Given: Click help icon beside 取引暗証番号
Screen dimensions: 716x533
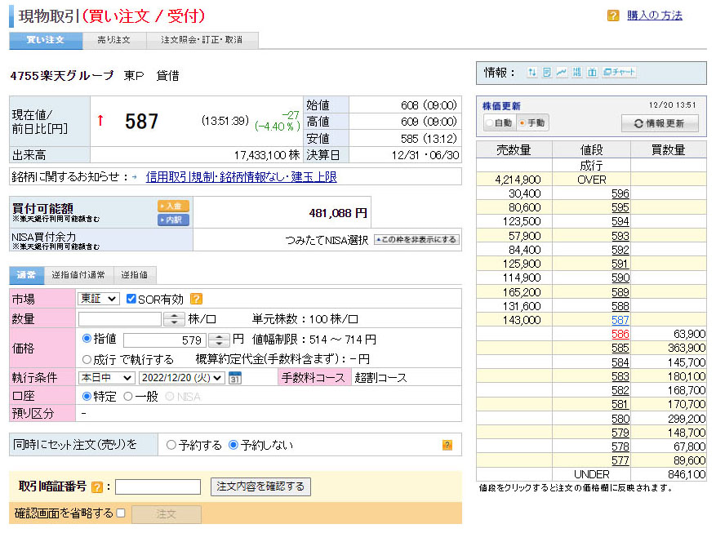Looking at the screenshot, I should tap(97, 487).
